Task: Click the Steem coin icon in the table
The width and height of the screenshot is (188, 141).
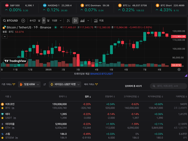Action: [2, 134]
